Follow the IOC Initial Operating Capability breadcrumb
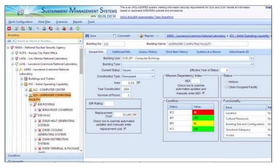Screen dimensions: 277x168 (x=249, y=36)
